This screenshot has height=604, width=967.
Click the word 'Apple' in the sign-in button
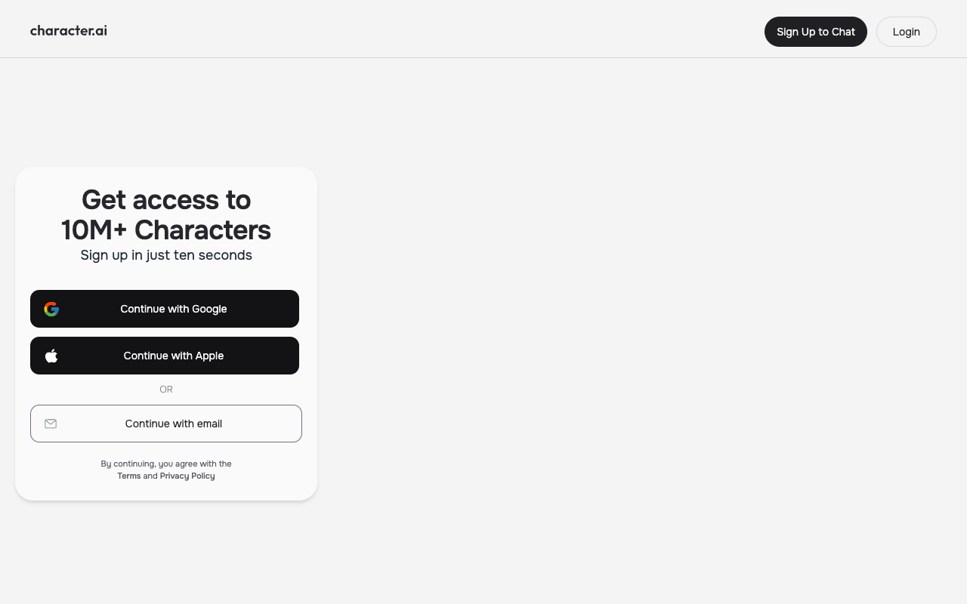tap(209, 356)
